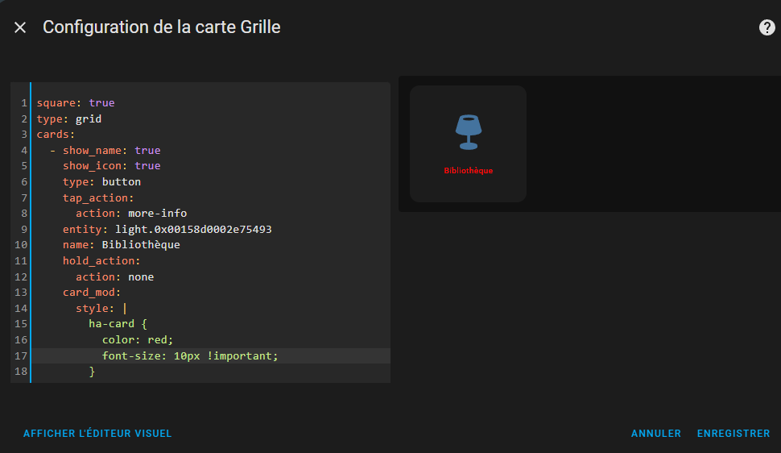
Task: Click 'action: more-info' text
Action: [x=131, y=213]
